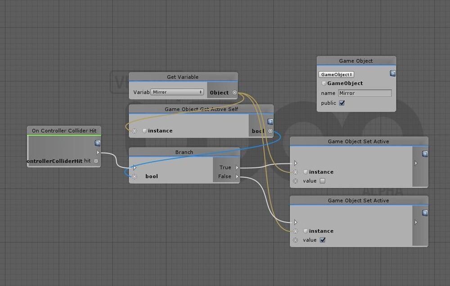Click the hit output port on Controller Collider Hit
The height and width of the screenshot is (286, 450).
click(x=96, y=161)
